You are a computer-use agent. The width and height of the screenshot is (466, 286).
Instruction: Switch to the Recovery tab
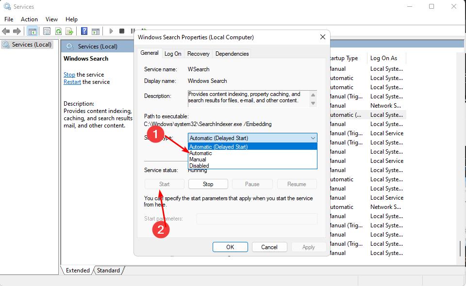(x=198, y=54)
